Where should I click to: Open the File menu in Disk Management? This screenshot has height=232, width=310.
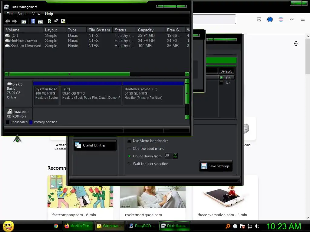tap(9, 14)
